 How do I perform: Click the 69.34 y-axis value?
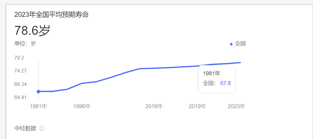point(20,84)
